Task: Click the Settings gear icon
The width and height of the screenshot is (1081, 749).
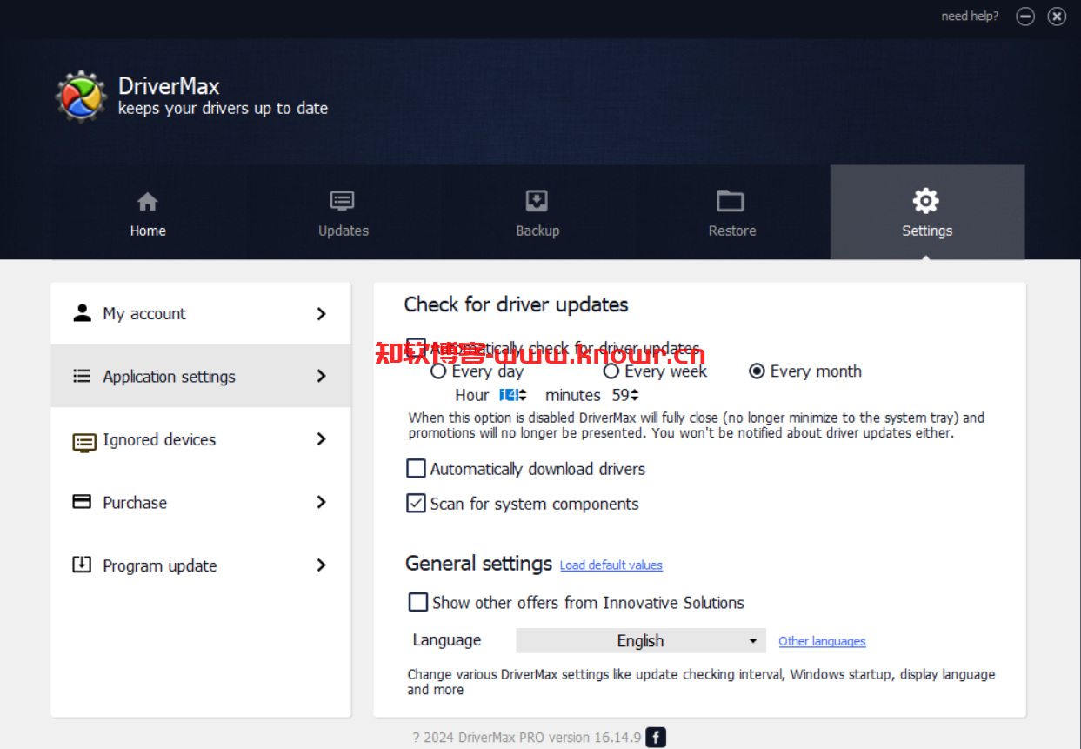Action: pos(926,201)
